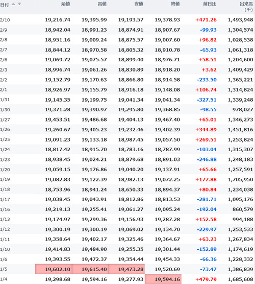Click the 前日比 column header
The width and height of the screenshot is (255, 284).
coord(210,4)
